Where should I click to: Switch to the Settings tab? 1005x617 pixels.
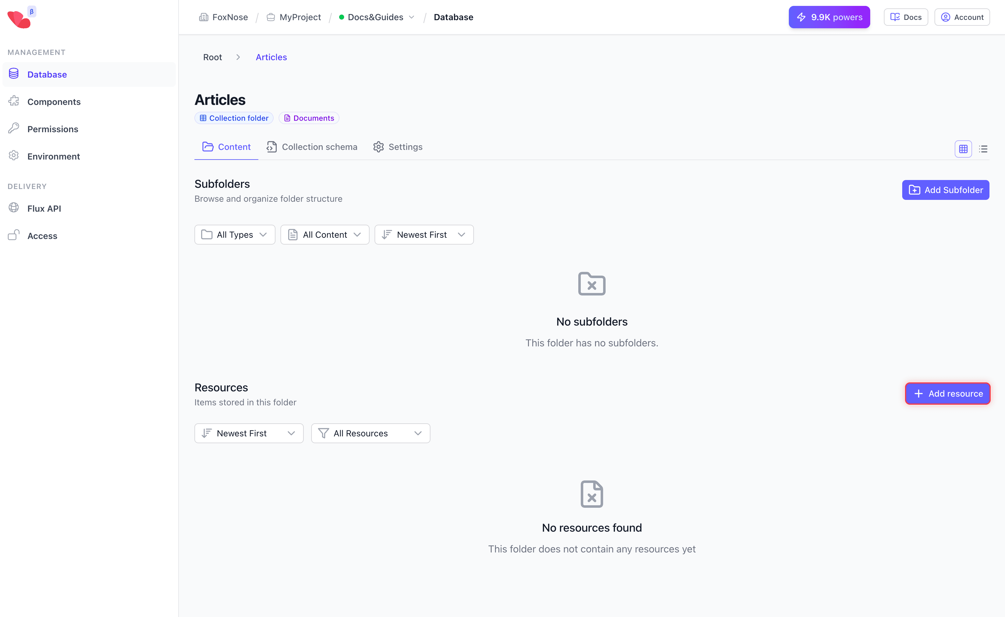coord(398,147)
